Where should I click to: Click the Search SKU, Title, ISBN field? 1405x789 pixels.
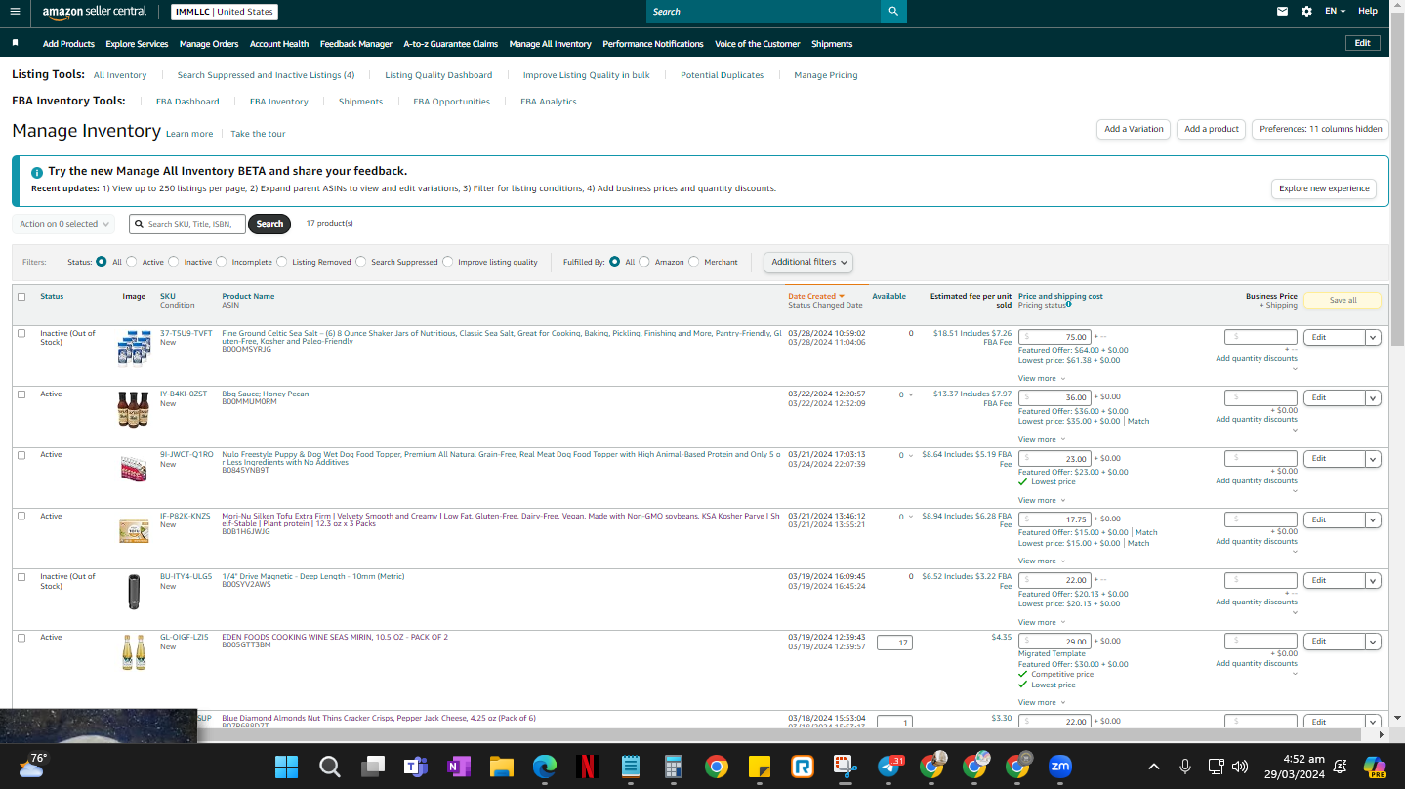[x=187, y=224]
